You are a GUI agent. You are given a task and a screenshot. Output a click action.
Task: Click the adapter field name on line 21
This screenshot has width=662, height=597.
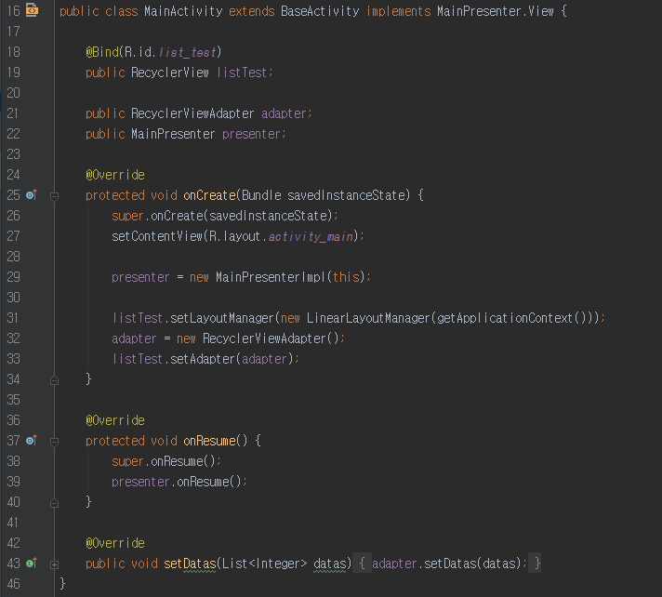284,113
